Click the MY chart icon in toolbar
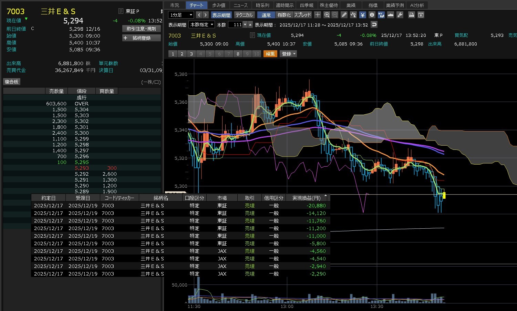Viewport: 517px width, 311px height. tap(381, 15)
